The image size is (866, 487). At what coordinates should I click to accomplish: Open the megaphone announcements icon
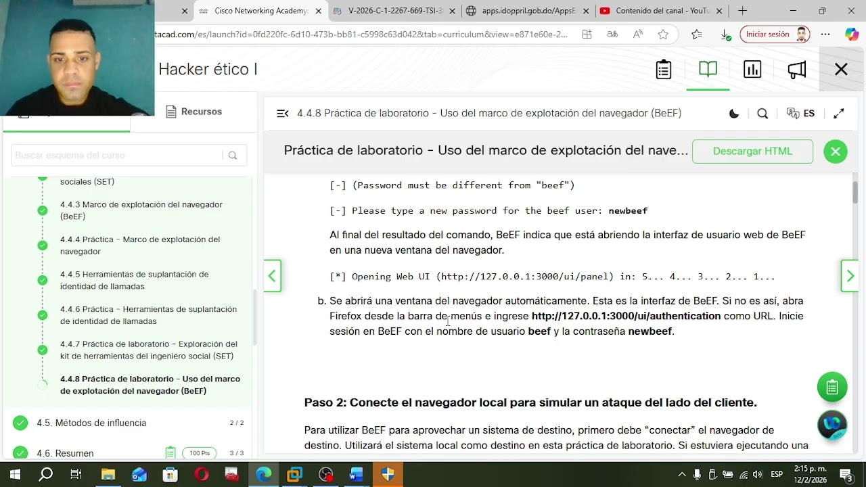(797, 69)
